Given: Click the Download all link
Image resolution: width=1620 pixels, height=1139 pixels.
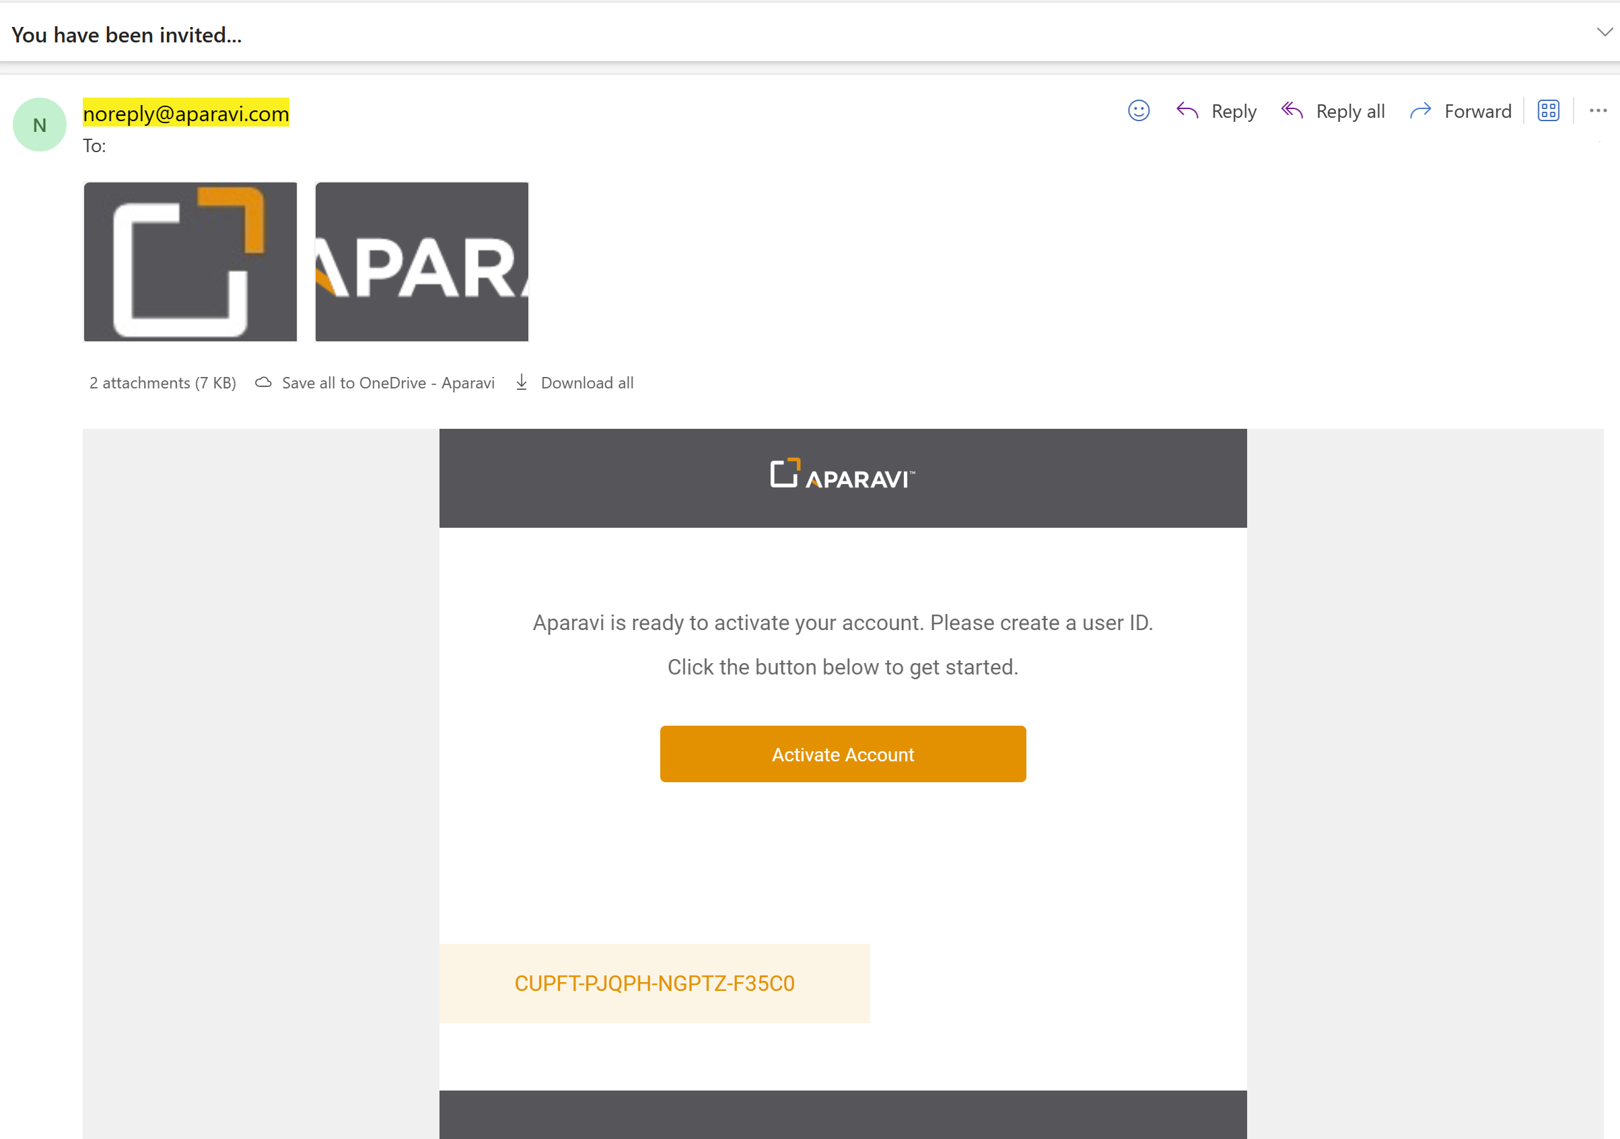Looking at the screenshot, I should pos(586,382).
